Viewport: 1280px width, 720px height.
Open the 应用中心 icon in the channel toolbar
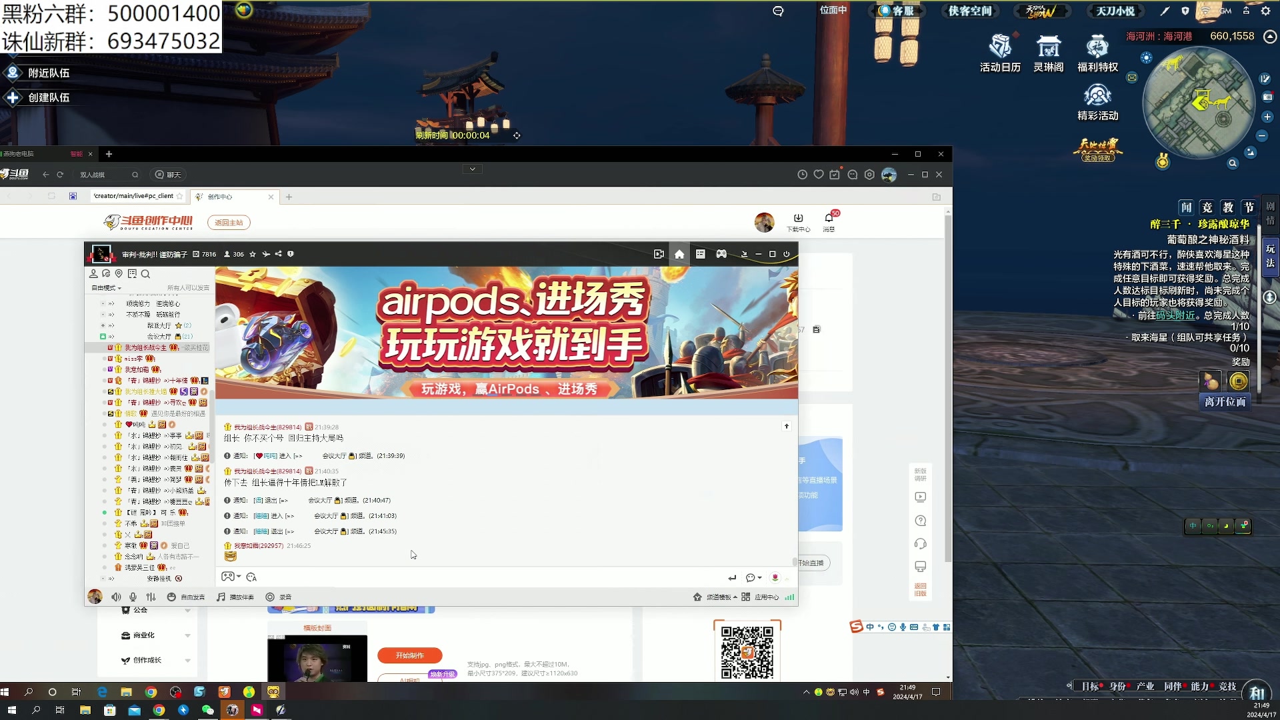pos(755,597)
